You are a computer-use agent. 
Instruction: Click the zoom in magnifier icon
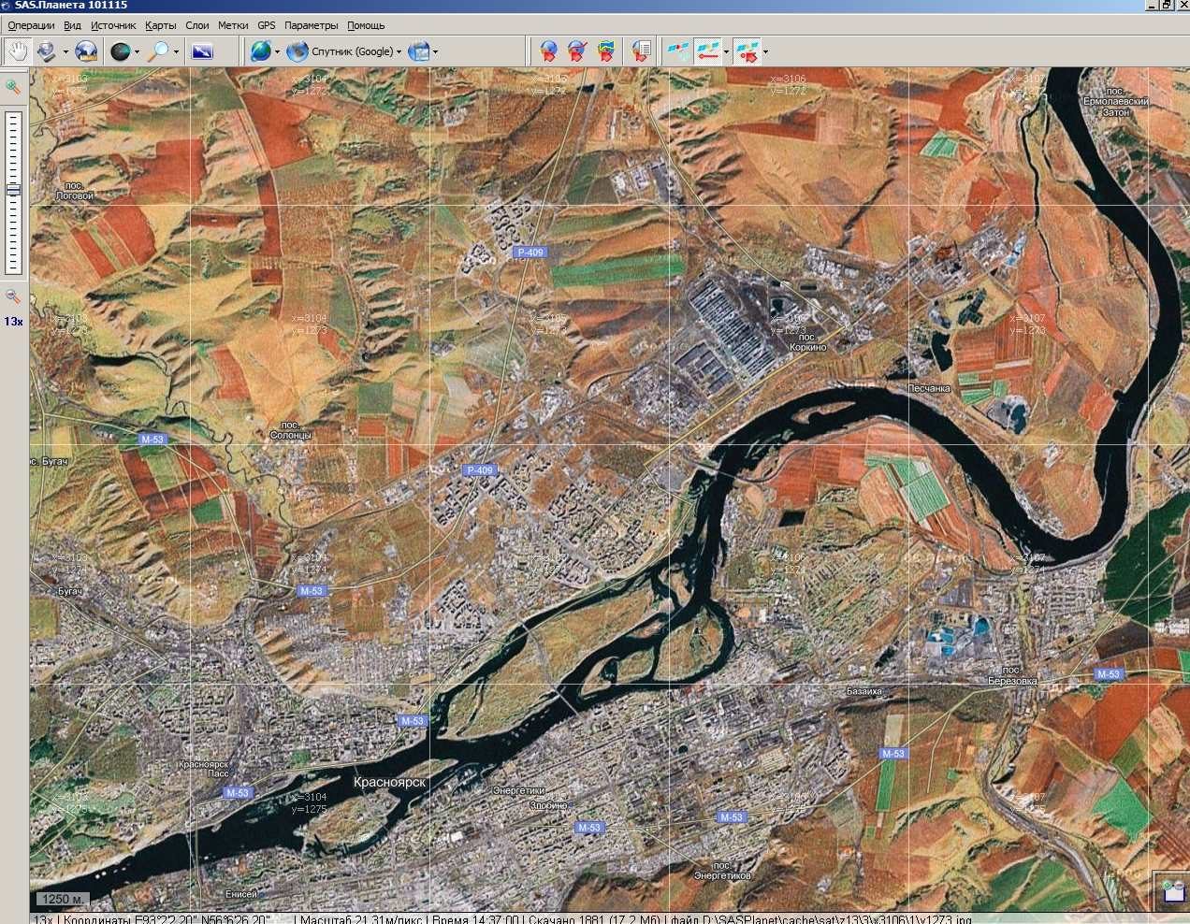pos(13,87)
